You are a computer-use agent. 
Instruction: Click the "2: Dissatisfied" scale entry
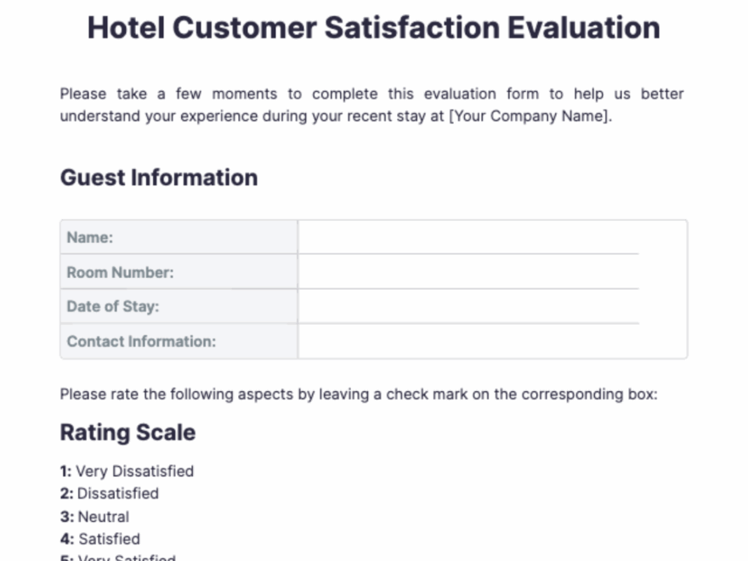click(110, 493)
